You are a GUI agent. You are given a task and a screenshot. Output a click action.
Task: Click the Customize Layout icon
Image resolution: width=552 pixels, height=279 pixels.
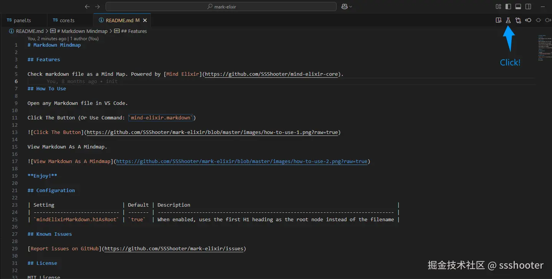498,7
